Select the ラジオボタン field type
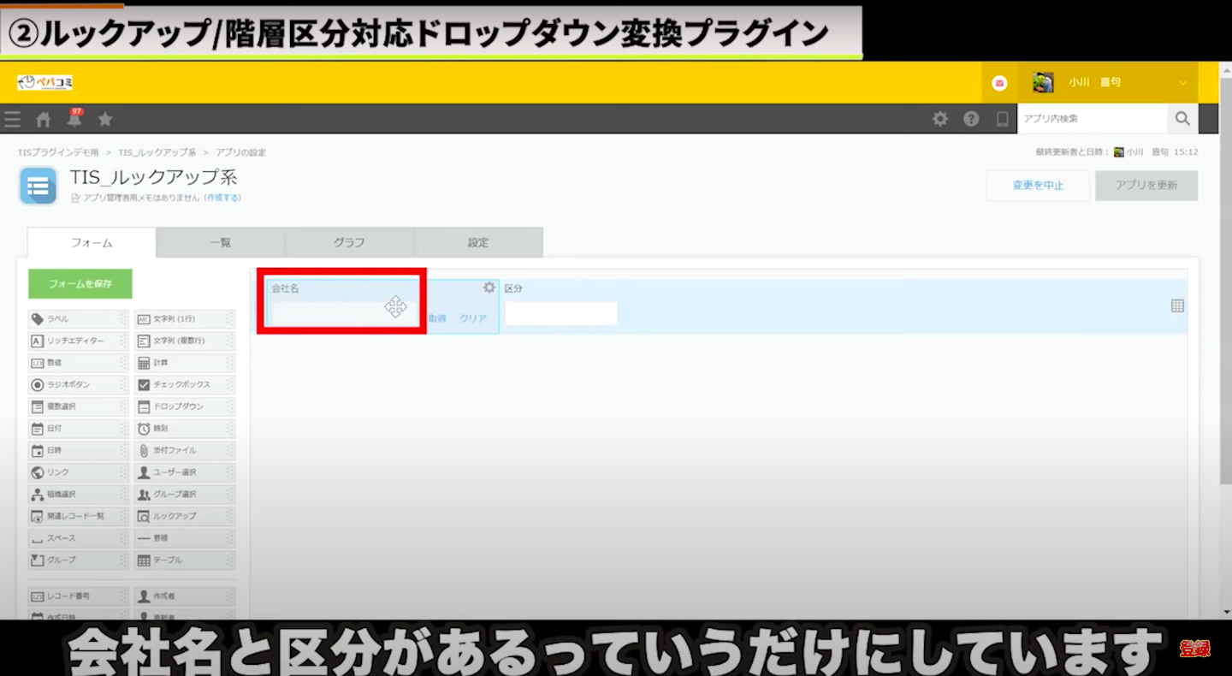 pyautogui.click(x=78, y=385)
